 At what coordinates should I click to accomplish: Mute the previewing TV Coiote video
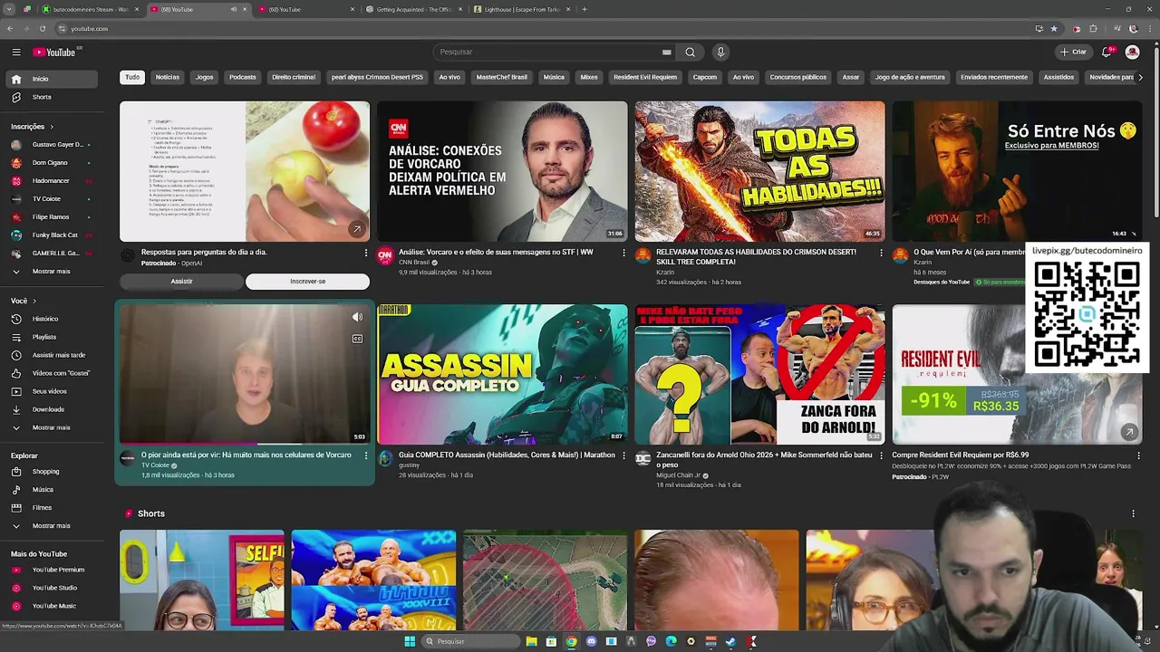tap(357, 317)
